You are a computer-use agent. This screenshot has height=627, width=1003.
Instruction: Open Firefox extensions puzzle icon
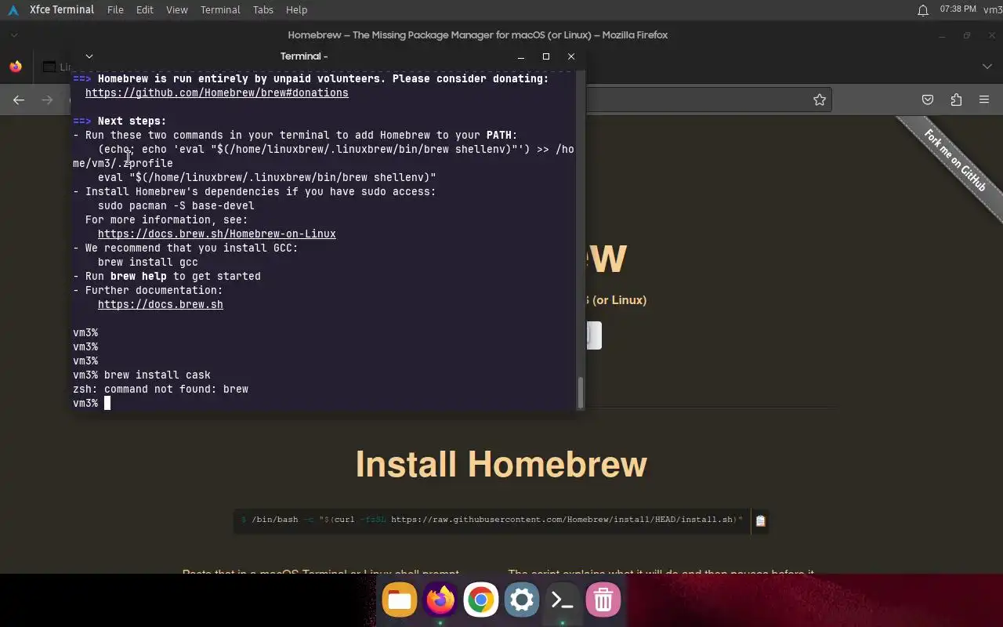pos(956,100)
